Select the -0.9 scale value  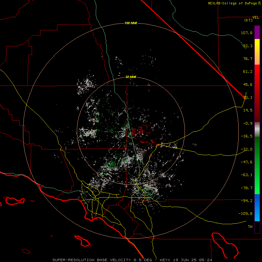(248, 123)
